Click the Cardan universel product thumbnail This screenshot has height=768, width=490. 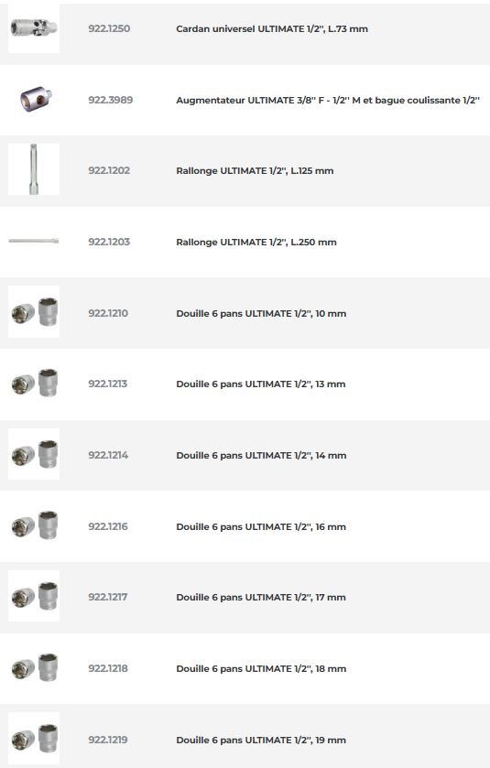coord(34,27)
